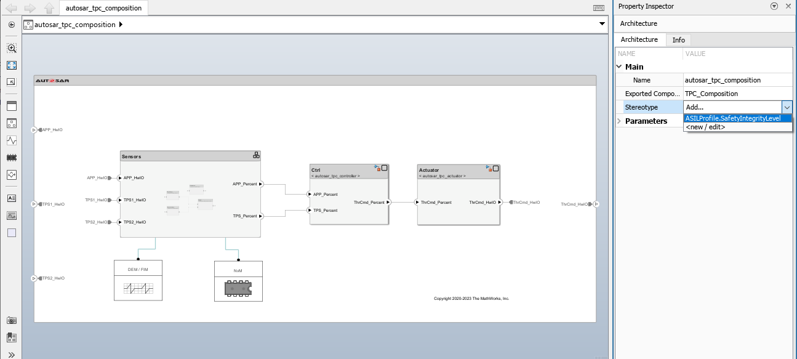The height and width of the screenshot is (359, 797).
Task: Click the TPS_Percent output port on Sensors
Action: coord(261,216)
